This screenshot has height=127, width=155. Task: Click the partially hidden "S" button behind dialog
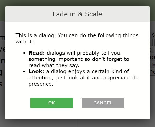pyautogui.click(x=153, y=35)
